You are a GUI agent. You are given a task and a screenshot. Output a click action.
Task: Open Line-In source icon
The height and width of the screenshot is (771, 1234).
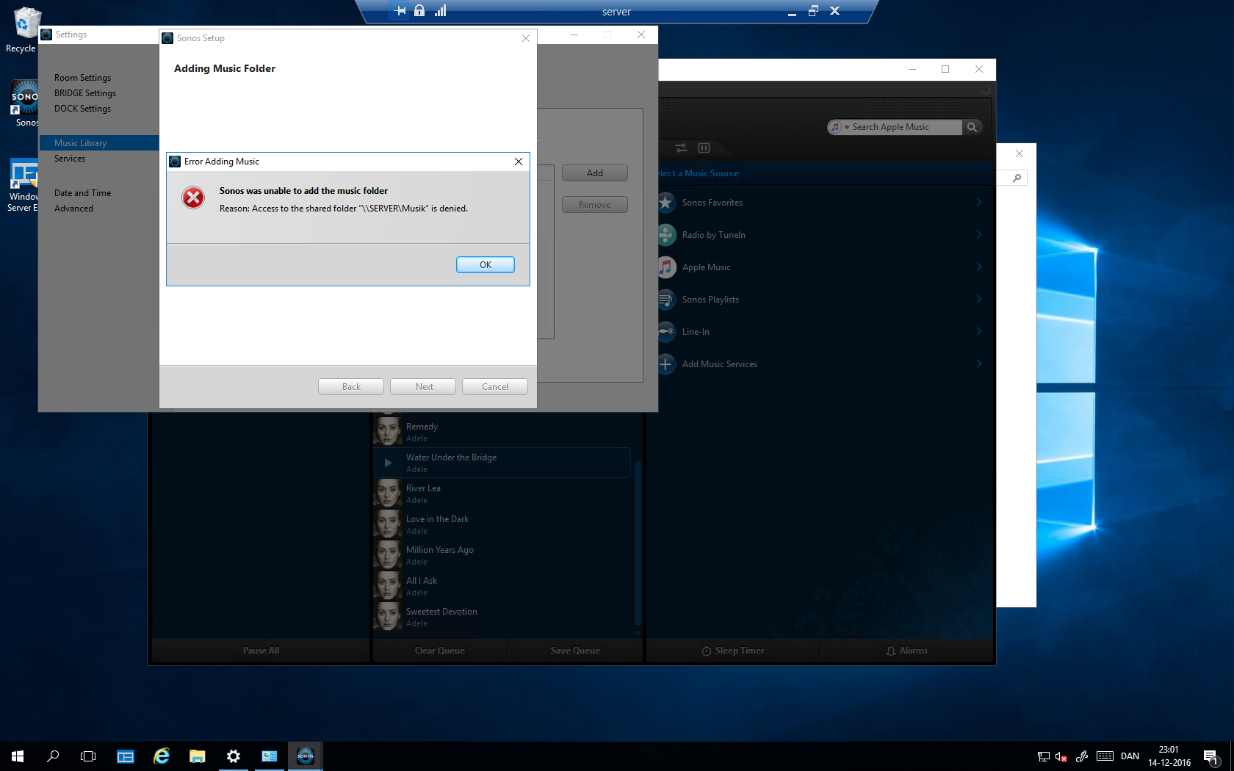click(666, 332)
